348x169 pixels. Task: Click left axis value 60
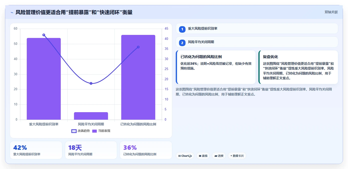16,29
